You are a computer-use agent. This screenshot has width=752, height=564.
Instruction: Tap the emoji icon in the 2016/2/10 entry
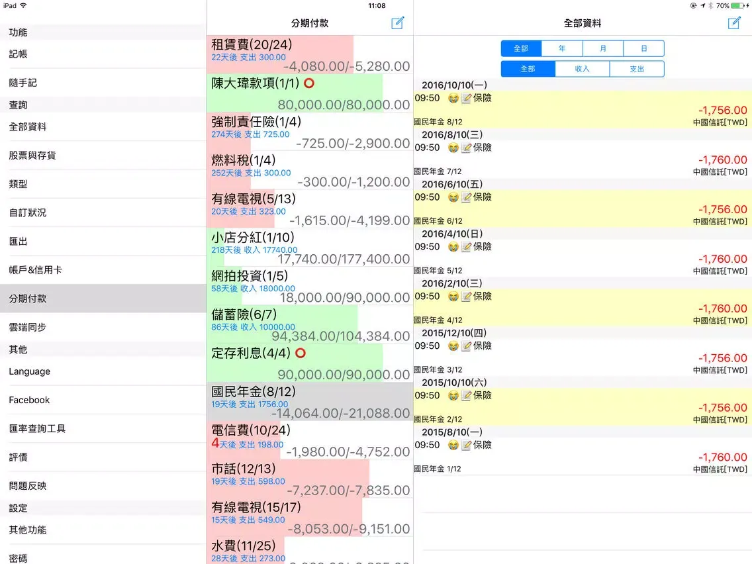pyautogui.click(x=453, y=297)
